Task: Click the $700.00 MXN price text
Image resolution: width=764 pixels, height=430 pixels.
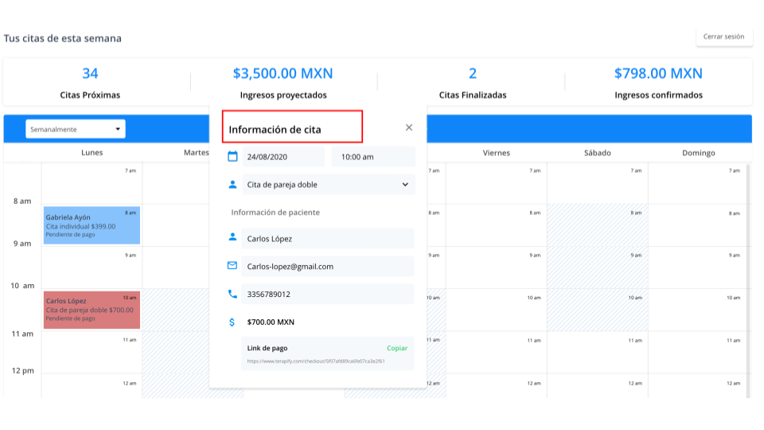Action: (x=271, y=322)
